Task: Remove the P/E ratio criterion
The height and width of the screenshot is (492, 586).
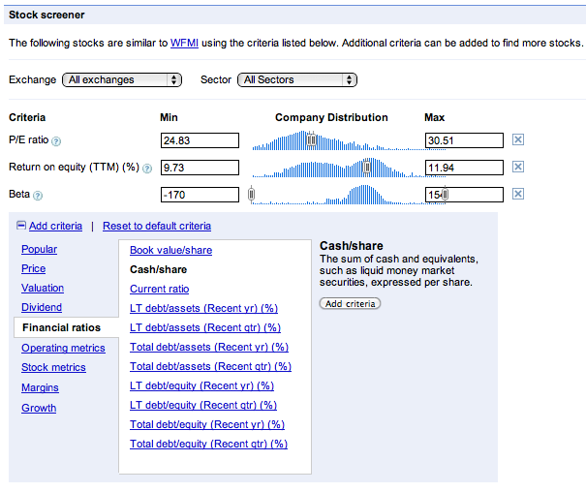Action: (517, 139)
